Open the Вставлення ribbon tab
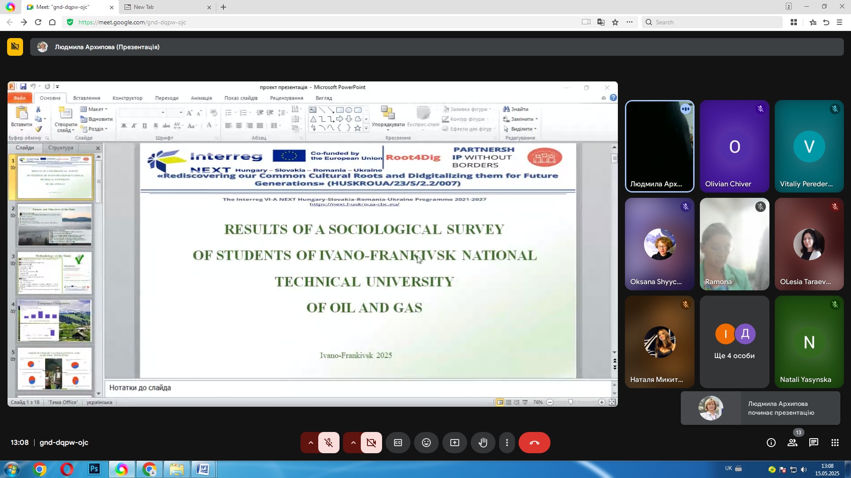The height and width of the screenshot is (478, 851). click(86, 98)
